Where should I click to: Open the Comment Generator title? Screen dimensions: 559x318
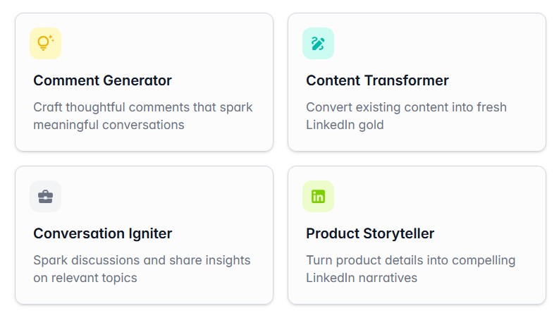(102, 80)
